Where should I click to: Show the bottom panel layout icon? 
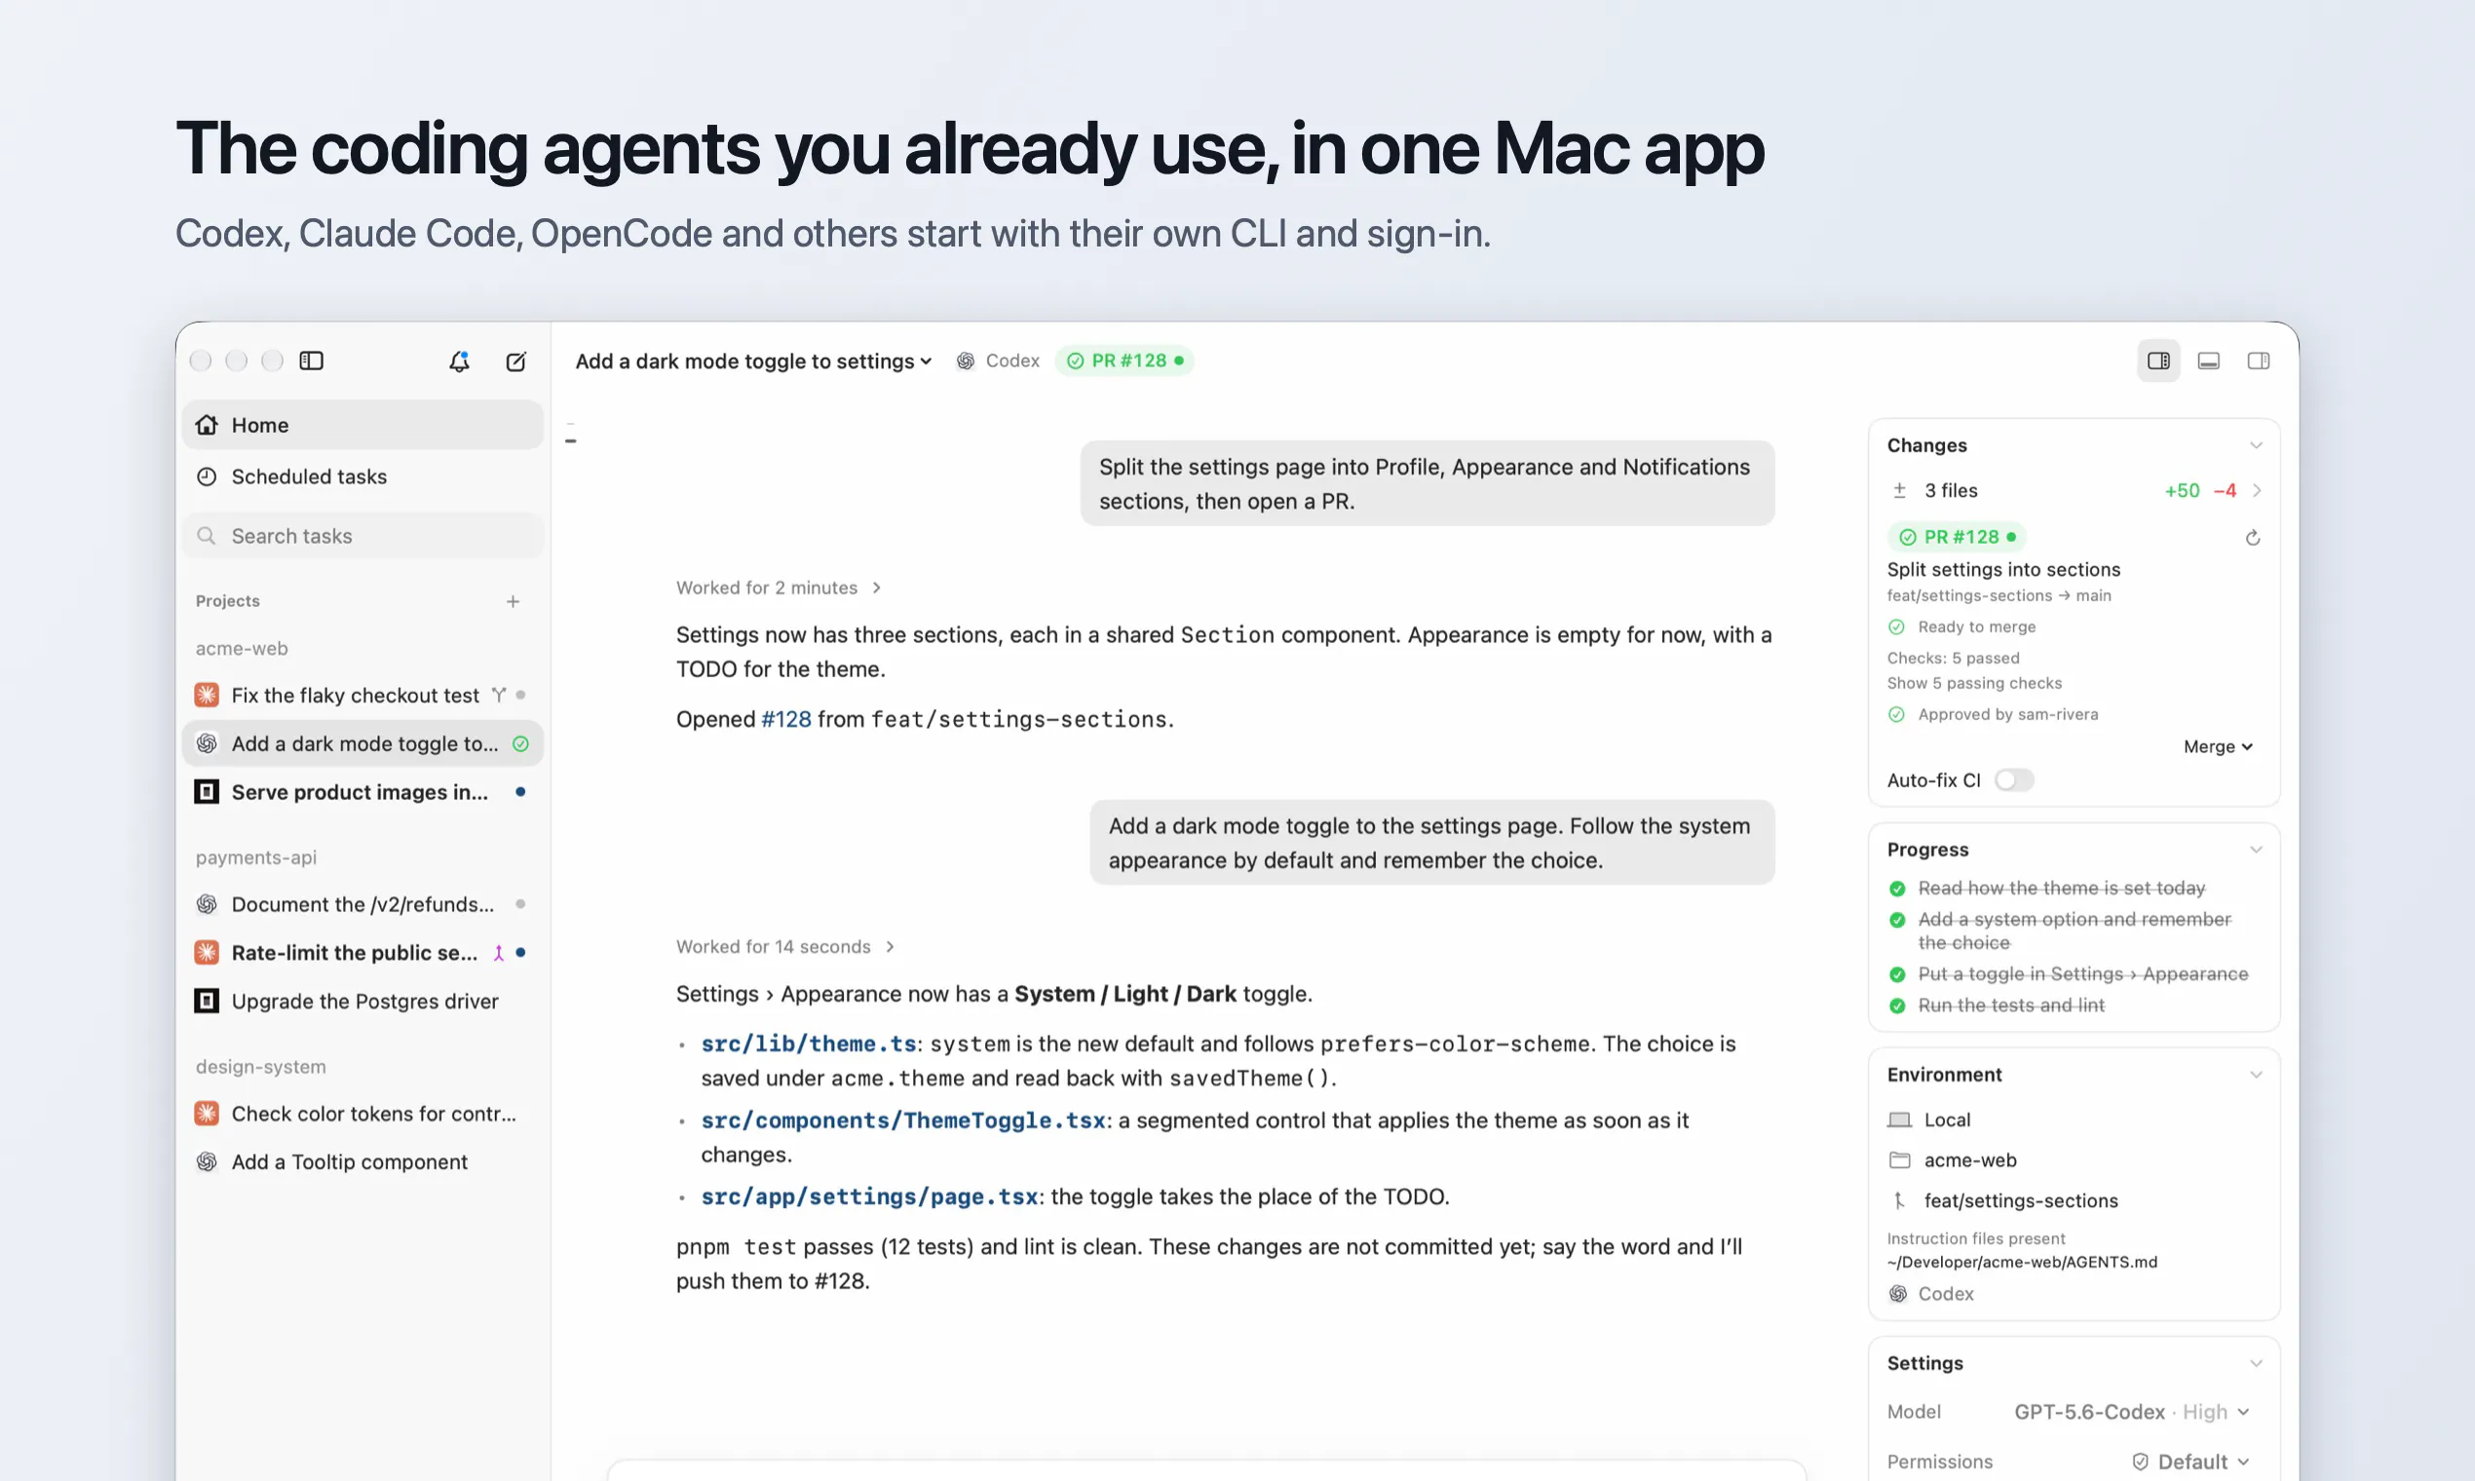(x=2209, y=361)
